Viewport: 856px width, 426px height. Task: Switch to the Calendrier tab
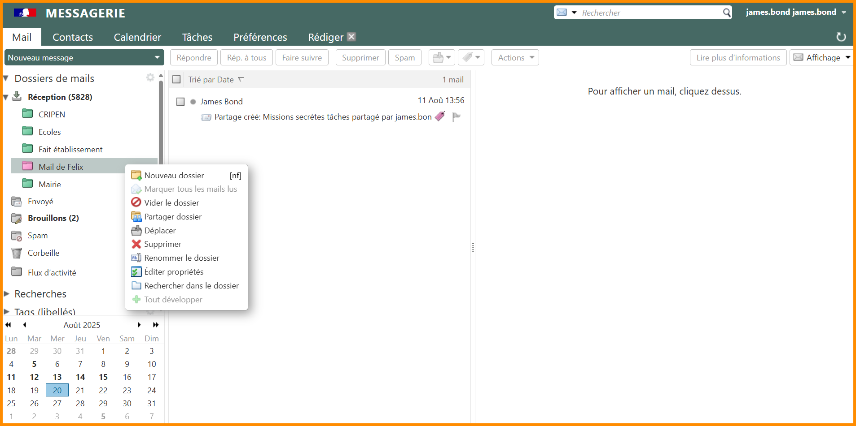click(137, 37)
